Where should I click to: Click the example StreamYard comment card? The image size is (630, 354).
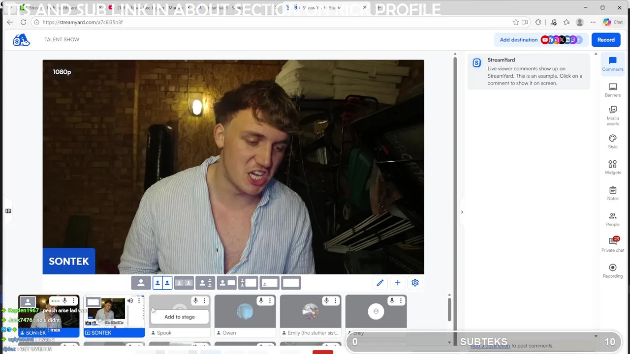click(529, 71)
